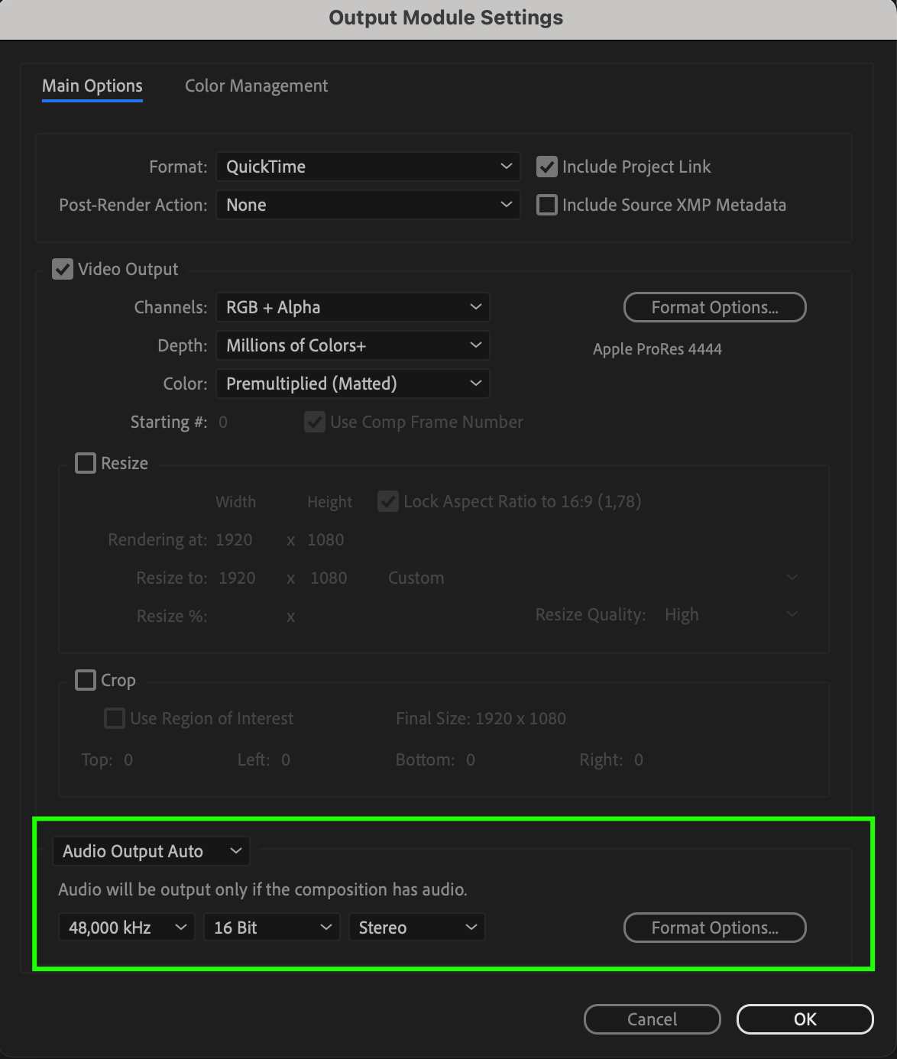Viewport: 897px width, 1059px height.
Task: Open the Format dropdown showing QuickTime
Action: click(368, 167)
